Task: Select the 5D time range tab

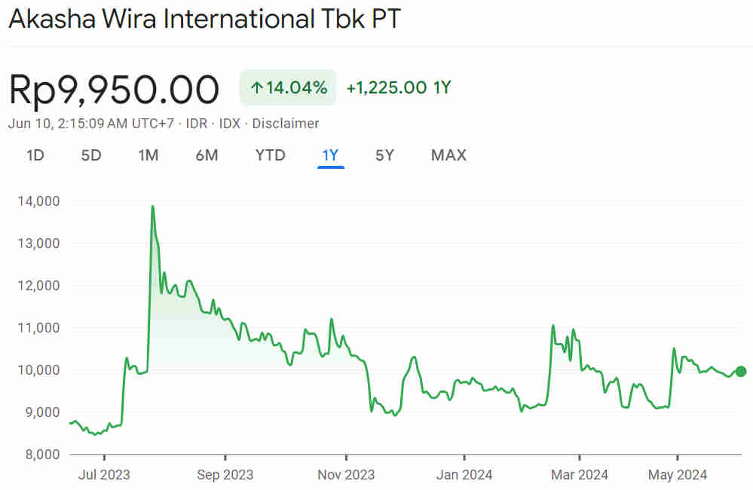Action: click(x=90, y=155)
